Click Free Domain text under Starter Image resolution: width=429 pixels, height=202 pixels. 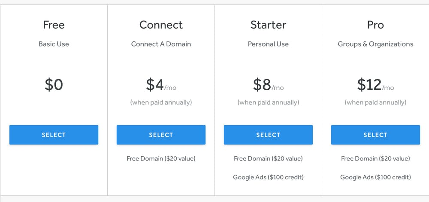(x=268, y=158)
